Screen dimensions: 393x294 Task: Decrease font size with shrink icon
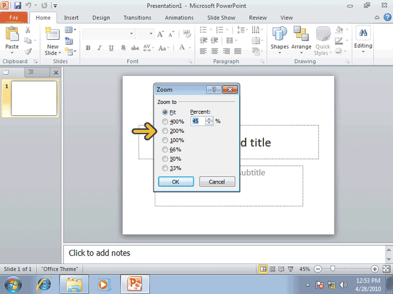tap(171, 34)
